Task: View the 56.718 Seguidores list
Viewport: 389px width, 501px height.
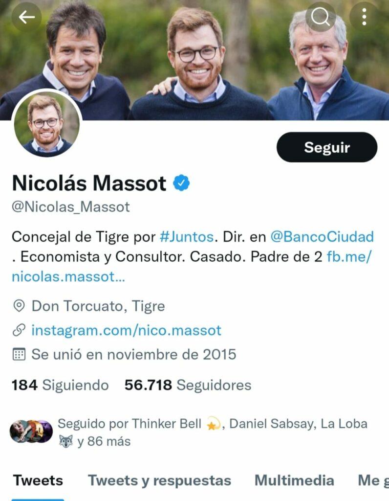Action: click(x=188, y=385)
